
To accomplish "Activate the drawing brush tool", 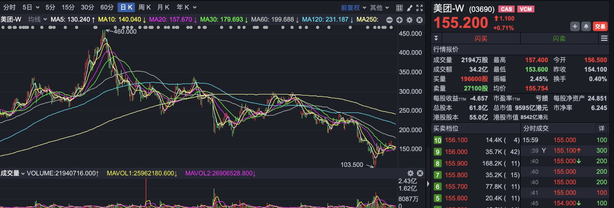I will click(x=409, y=8).
